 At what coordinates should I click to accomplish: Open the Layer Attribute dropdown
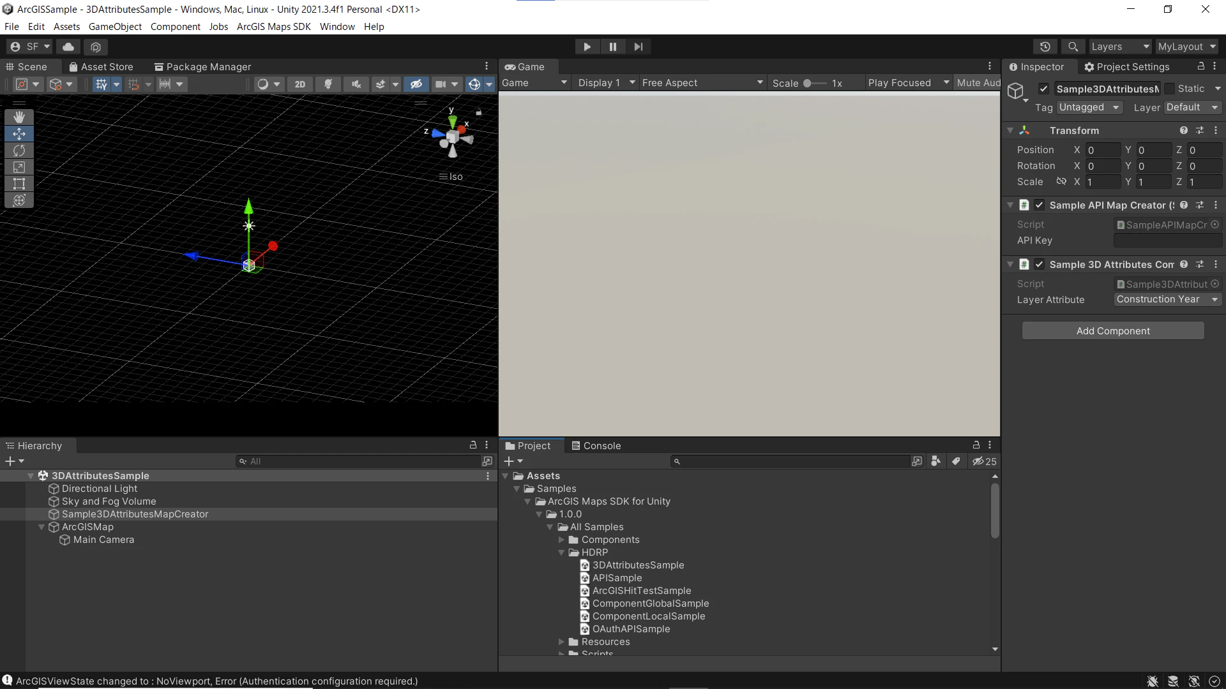[x=1167, y=299]
